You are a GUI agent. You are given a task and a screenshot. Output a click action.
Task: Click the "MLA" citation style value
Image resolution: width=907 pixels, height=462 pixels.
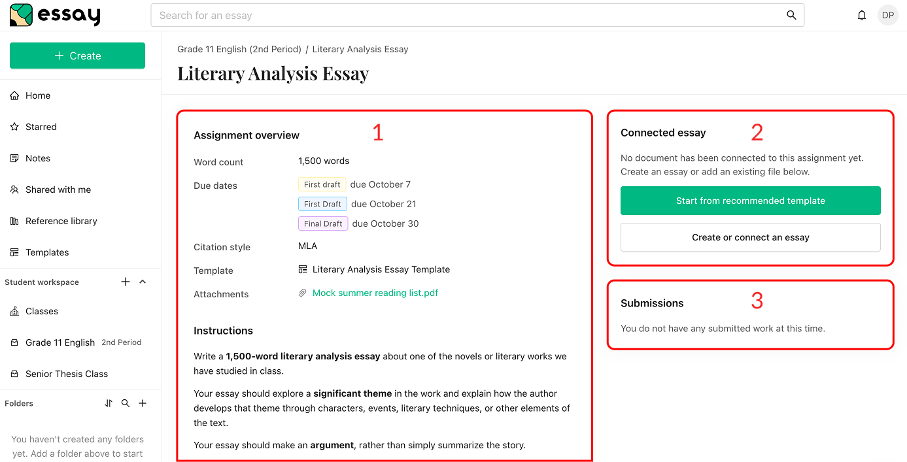tap(307, 246)
